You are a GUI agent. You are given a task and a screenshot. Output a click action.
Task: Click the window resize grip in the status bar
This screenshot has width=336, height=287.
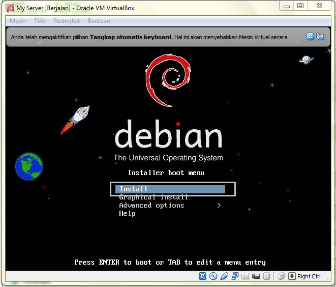click(328, 278)
